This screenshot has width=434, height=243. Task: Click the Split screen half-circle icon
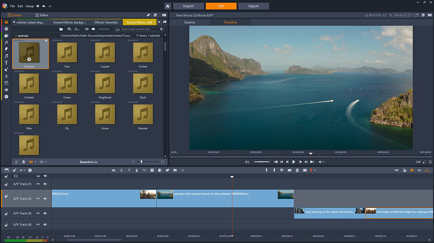(x=160, y=170)
